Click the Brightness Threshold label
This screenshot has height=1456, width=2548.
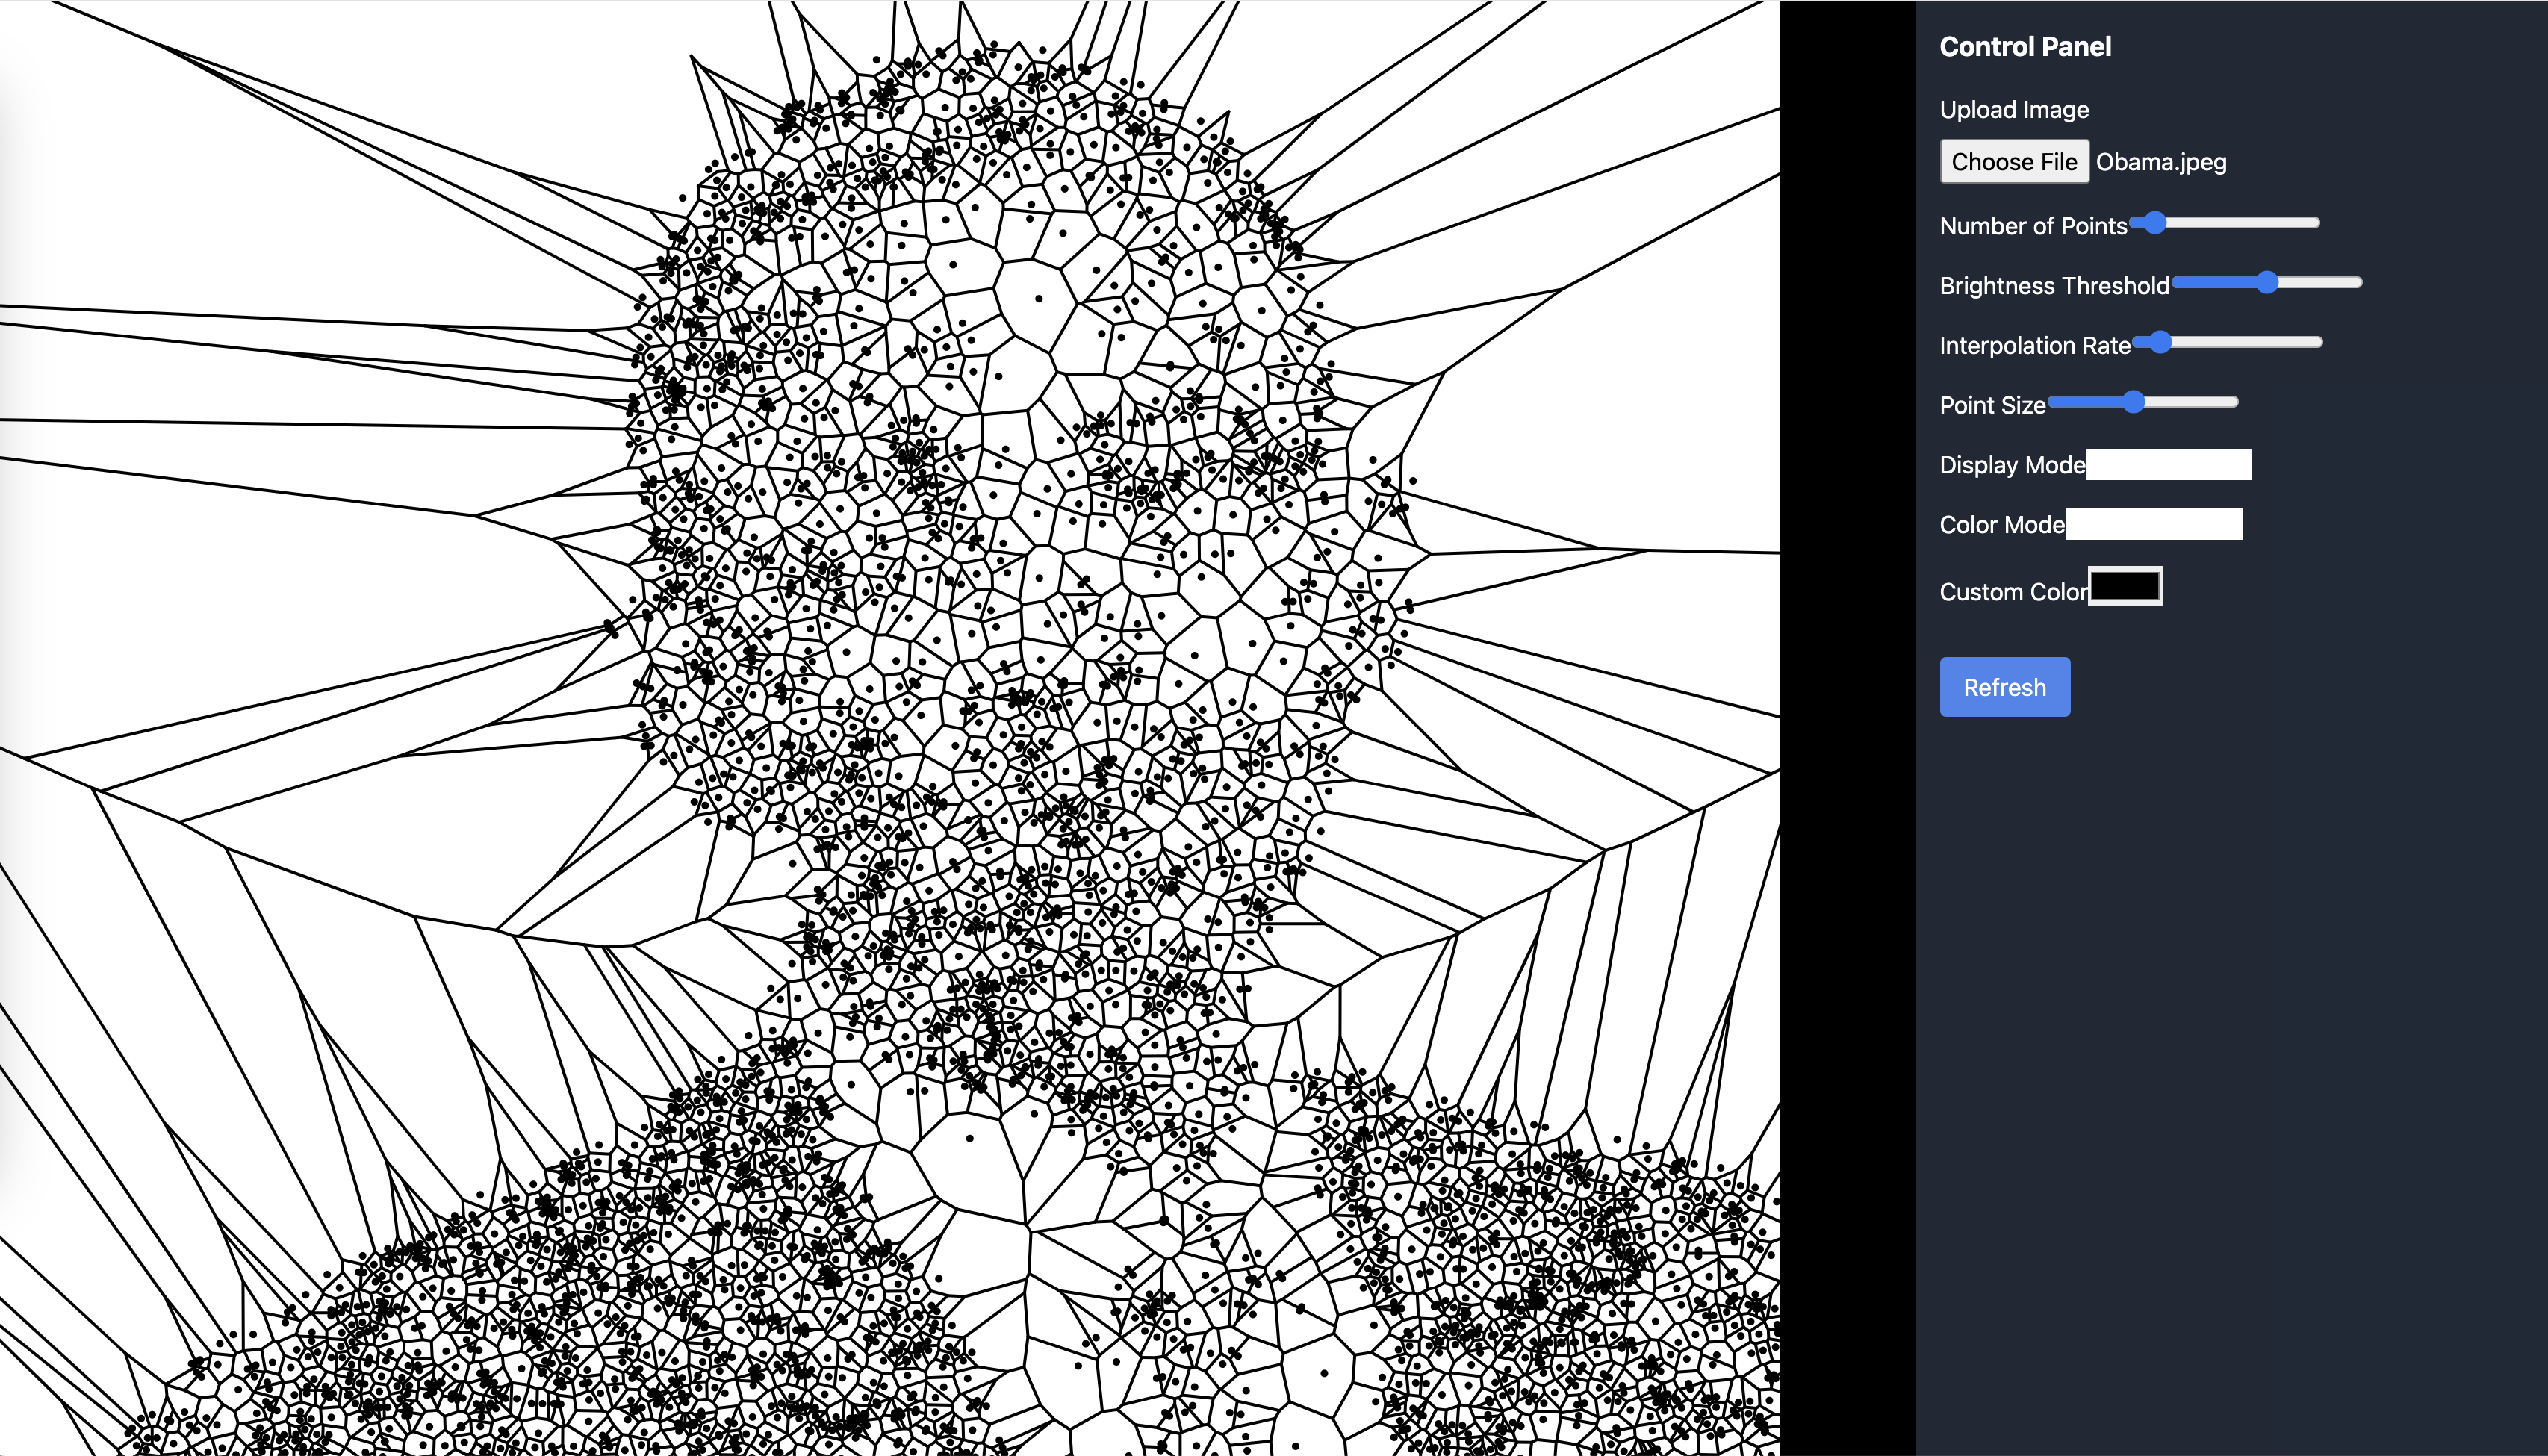(x=2054, y=286)
